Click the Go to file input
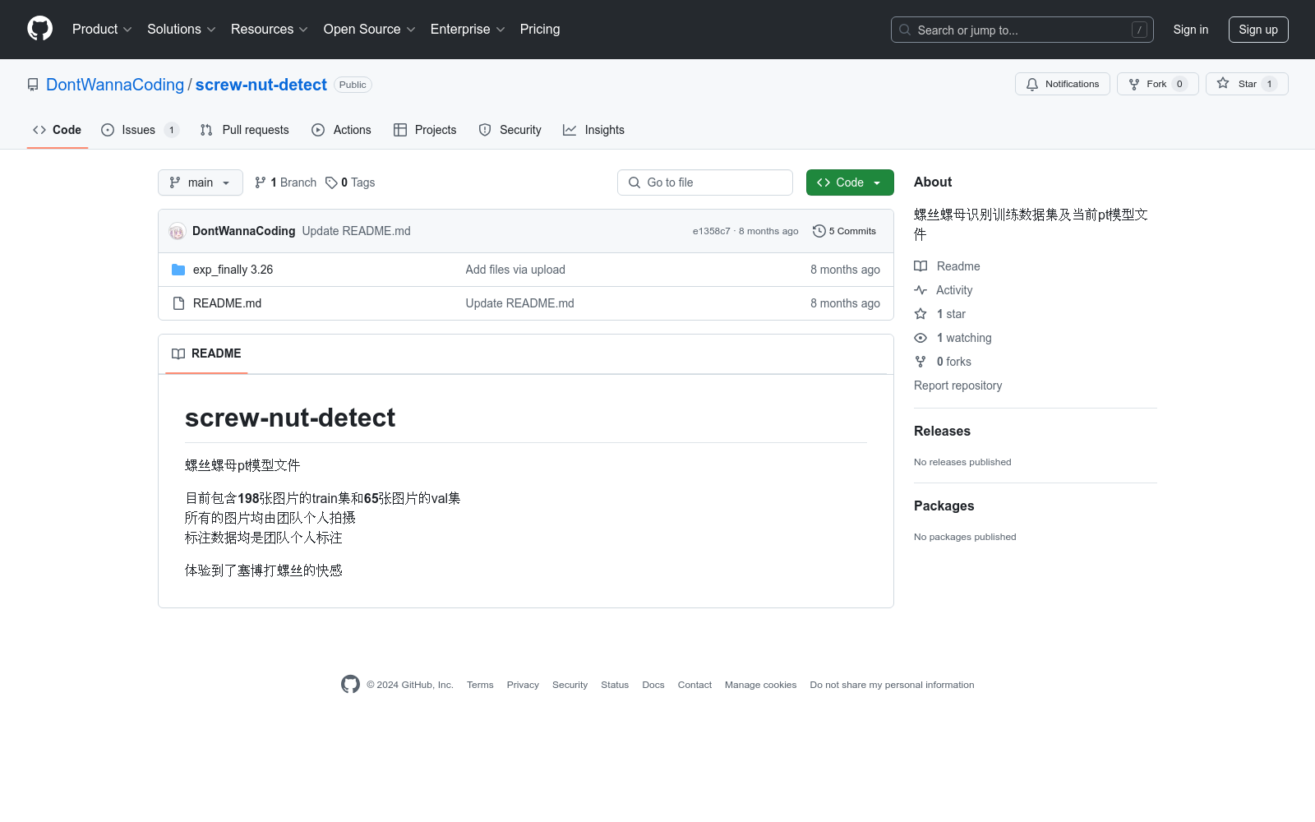This screenshot has height=822, width=1315. [705, 182]
